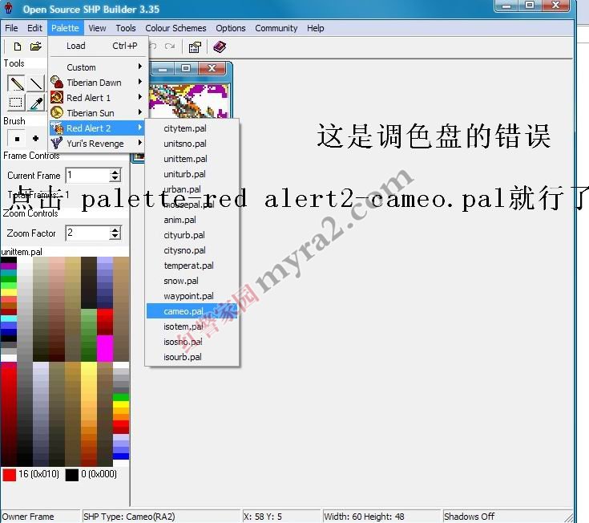Select the Pencil draw tool
Image resolution: width=589 pixels, height=523 pixels.
tap(16, 83)
